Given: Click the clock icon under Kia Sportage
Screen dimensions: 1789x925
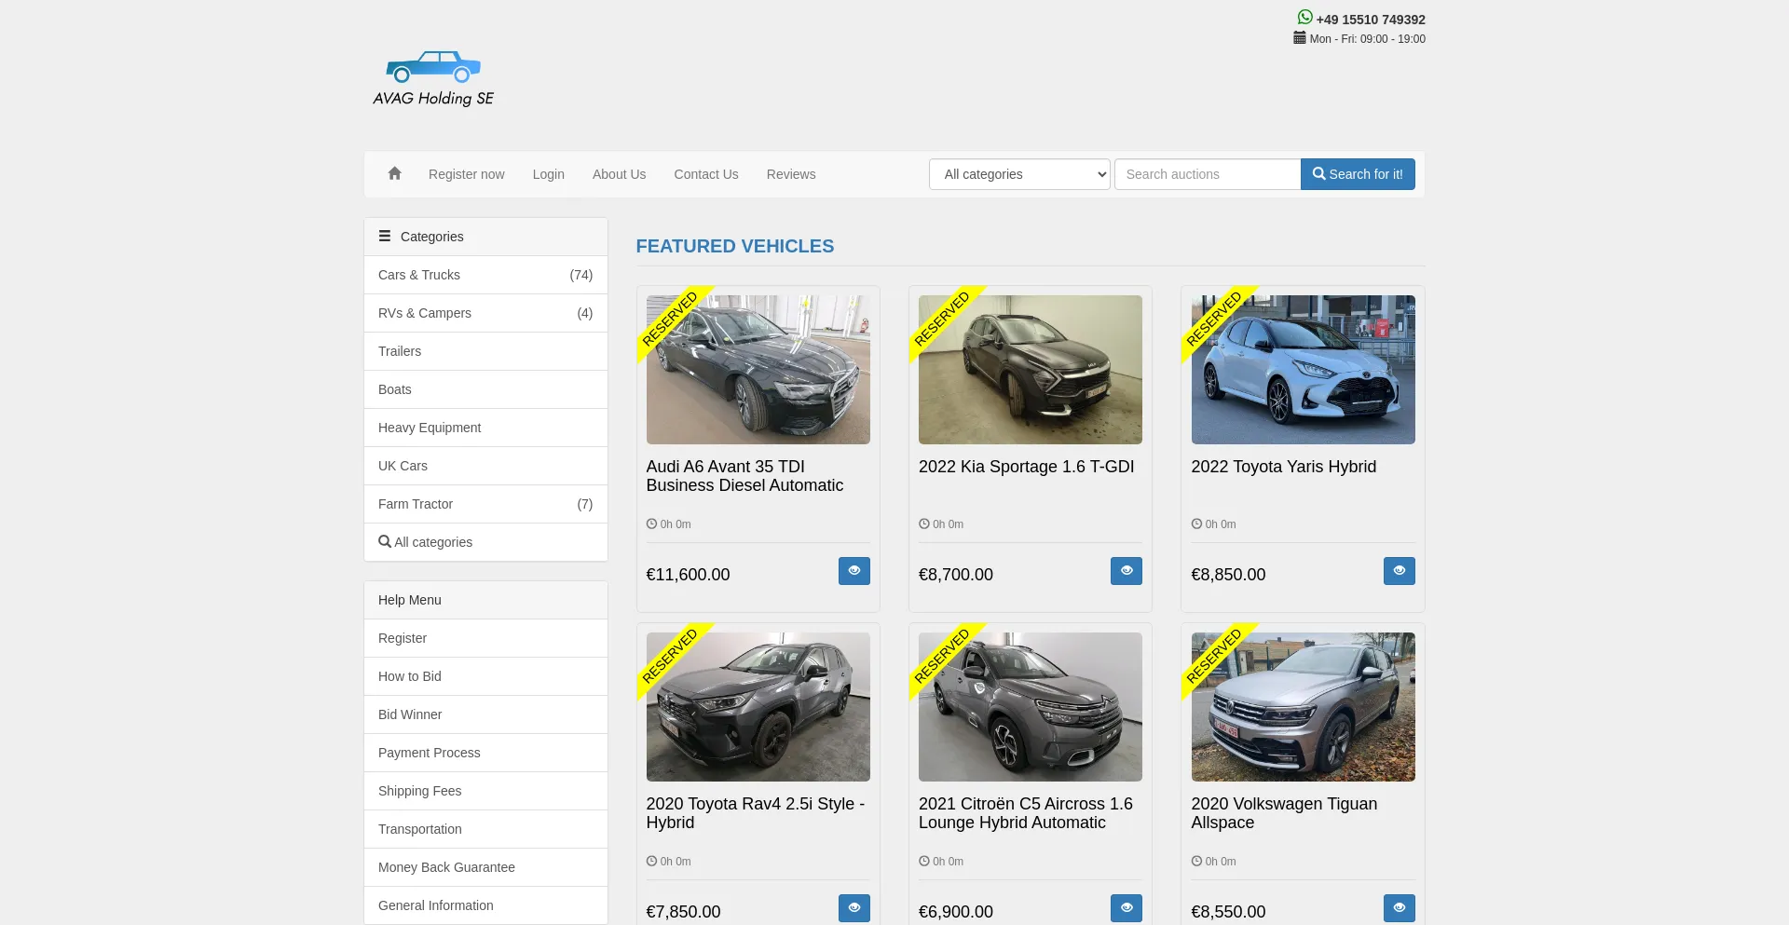Looking at the screenshot, I should point(924,524).
